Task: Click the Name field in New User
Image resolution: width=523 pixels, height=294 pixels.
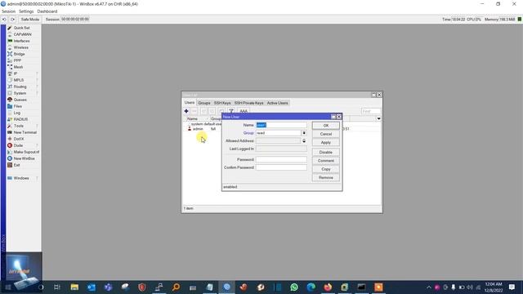Action: pyautogui.click(x=281, y=125)
